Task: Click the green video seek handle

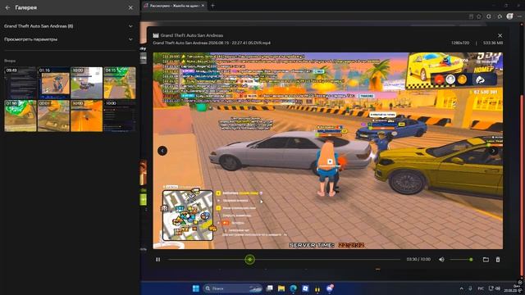Action: coord(249,259)
